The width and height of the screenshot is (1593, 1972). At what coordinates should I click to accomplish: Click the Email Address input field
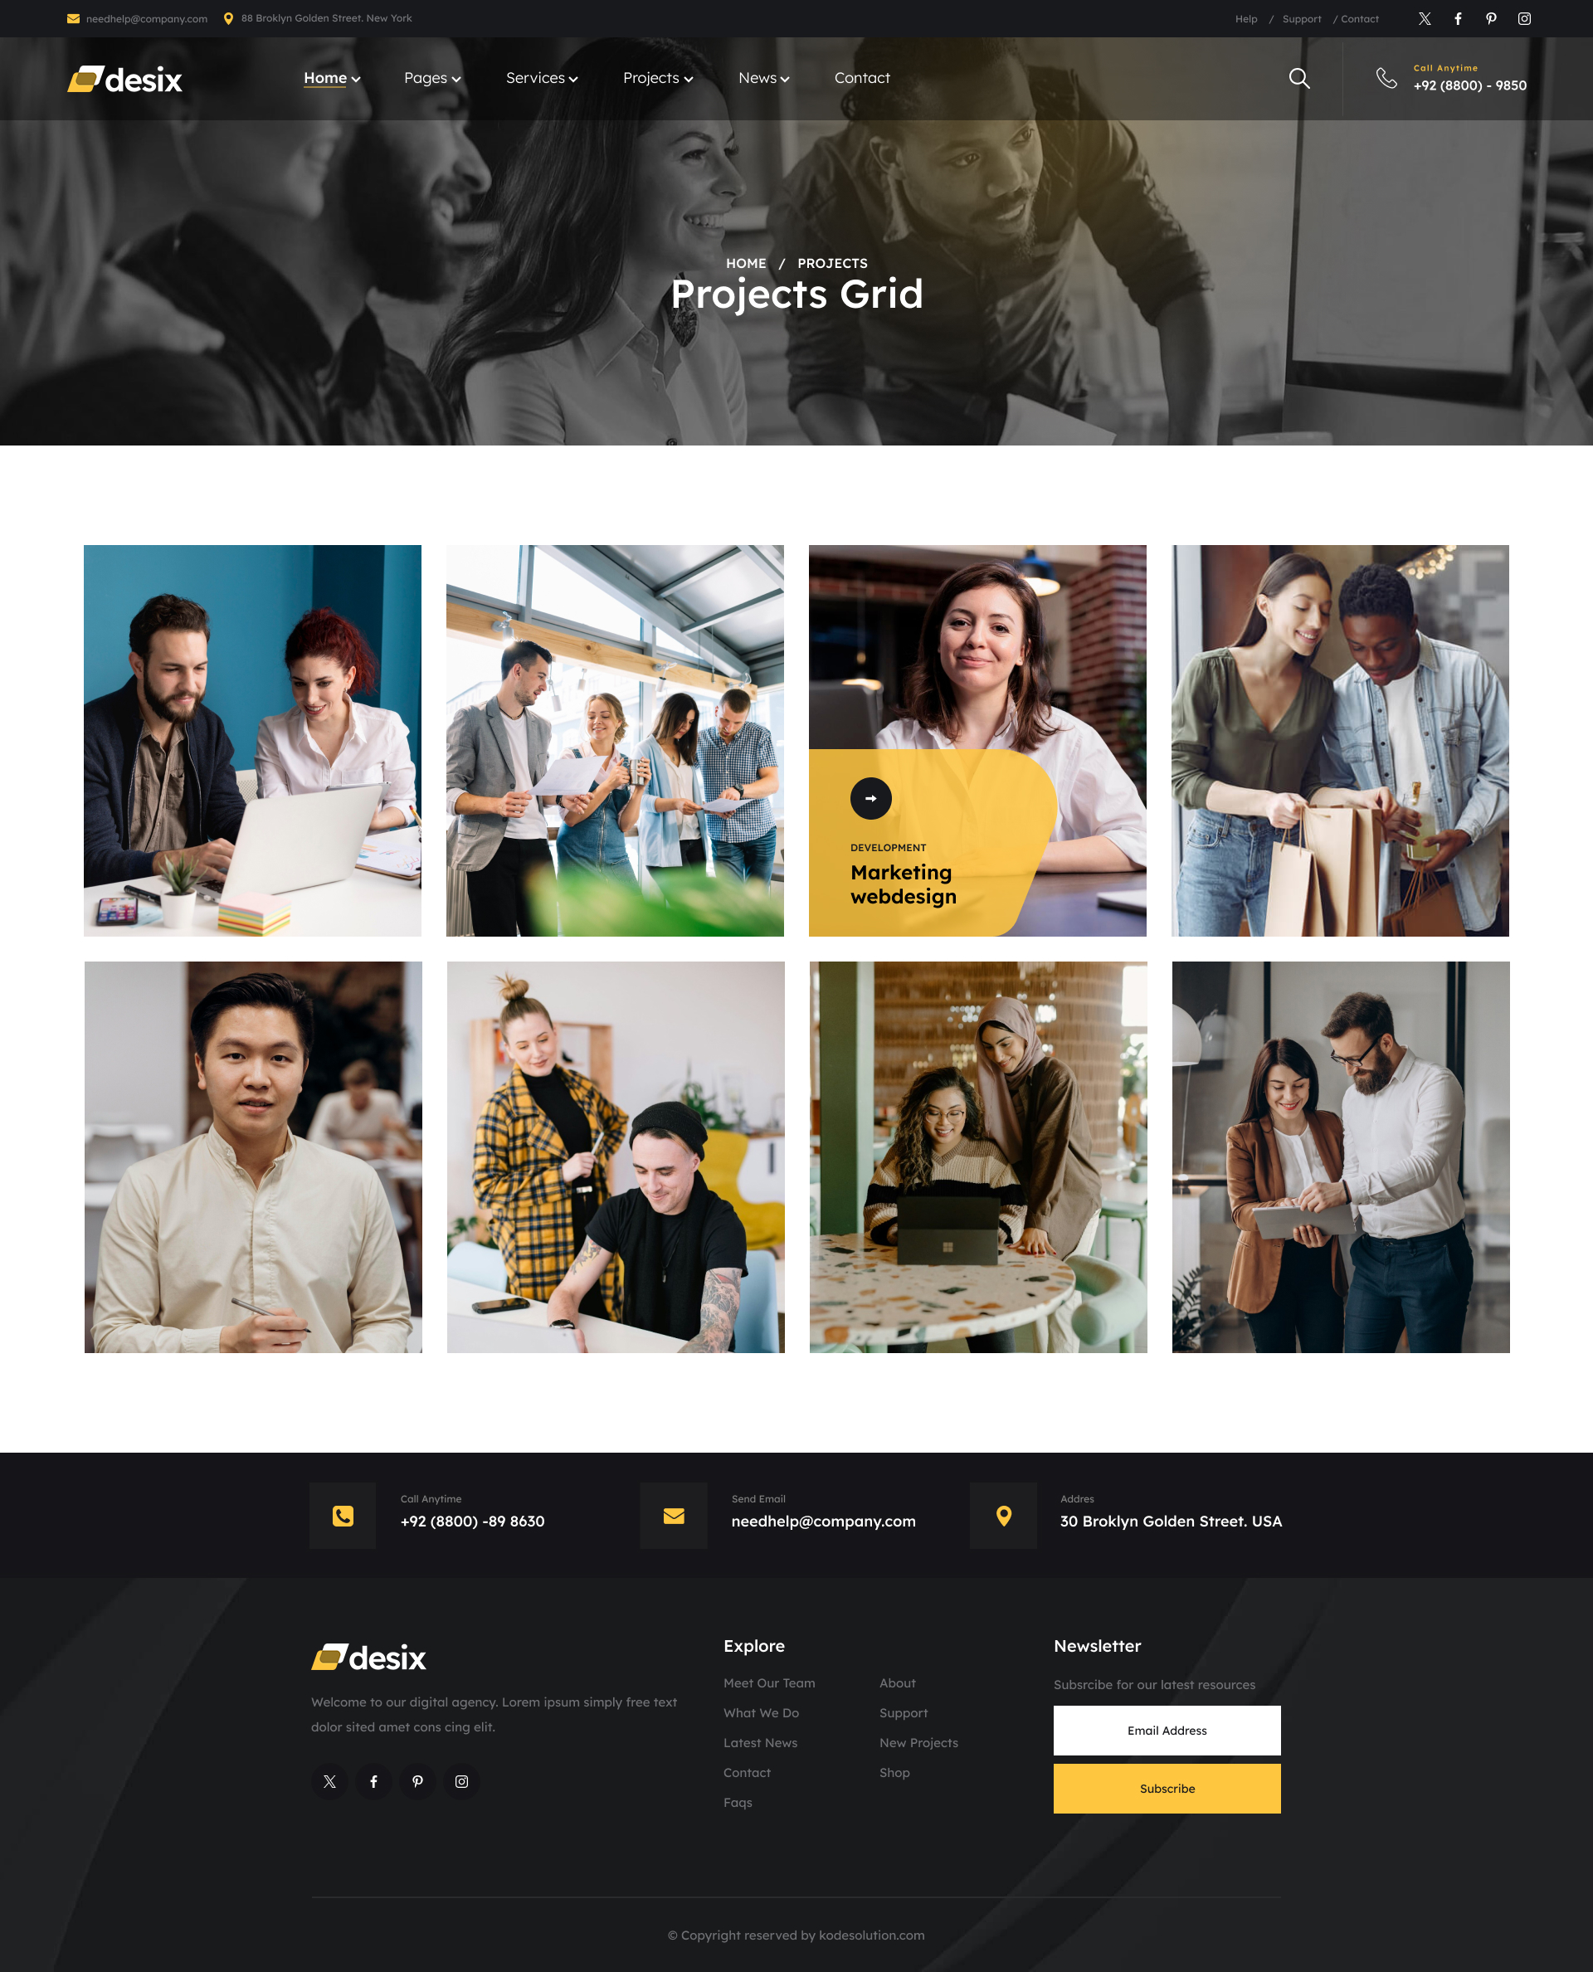pyautogui.click(x=1167, y=1730)
